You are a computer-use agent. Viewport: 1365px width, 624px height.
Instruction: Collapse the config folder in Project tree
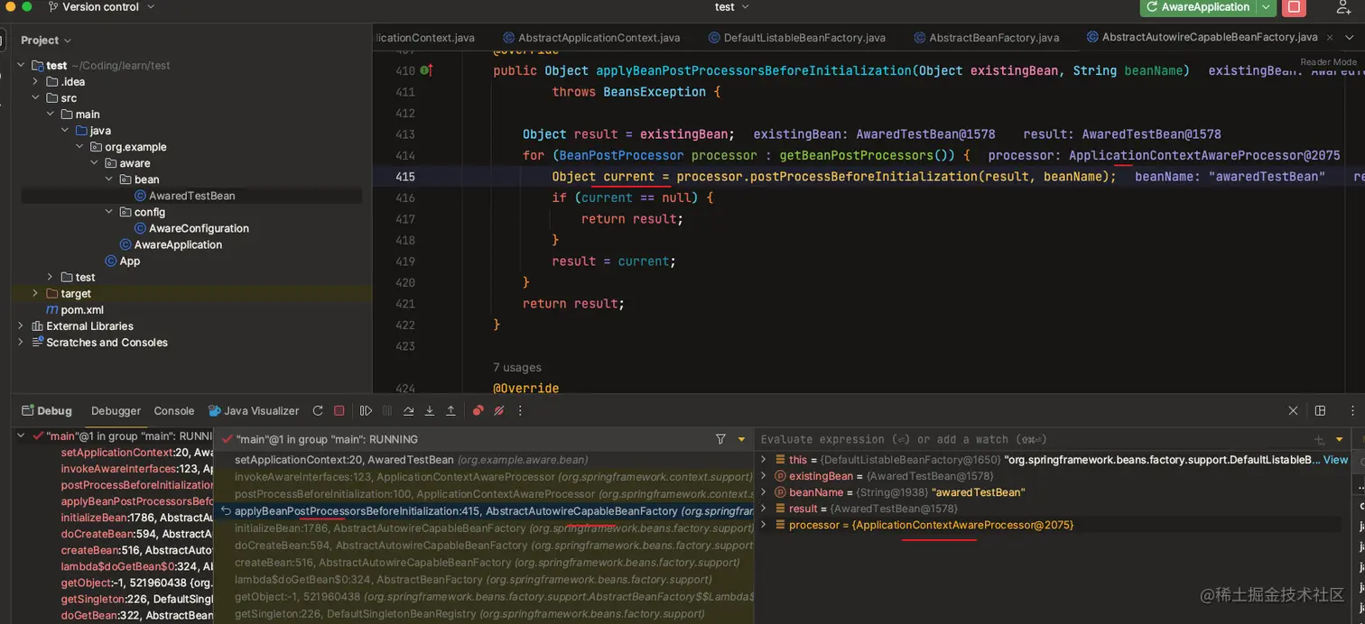(x=109, y=212)
